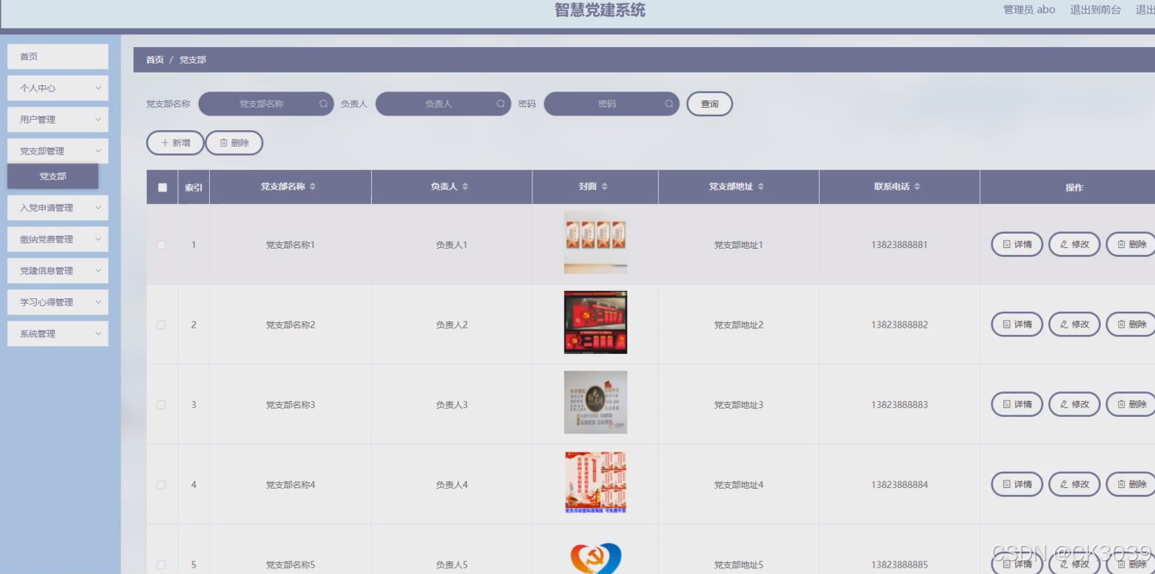Focus the 党支部名称 search input
The height and width of the screenshot is (574, 1155).
266,104
